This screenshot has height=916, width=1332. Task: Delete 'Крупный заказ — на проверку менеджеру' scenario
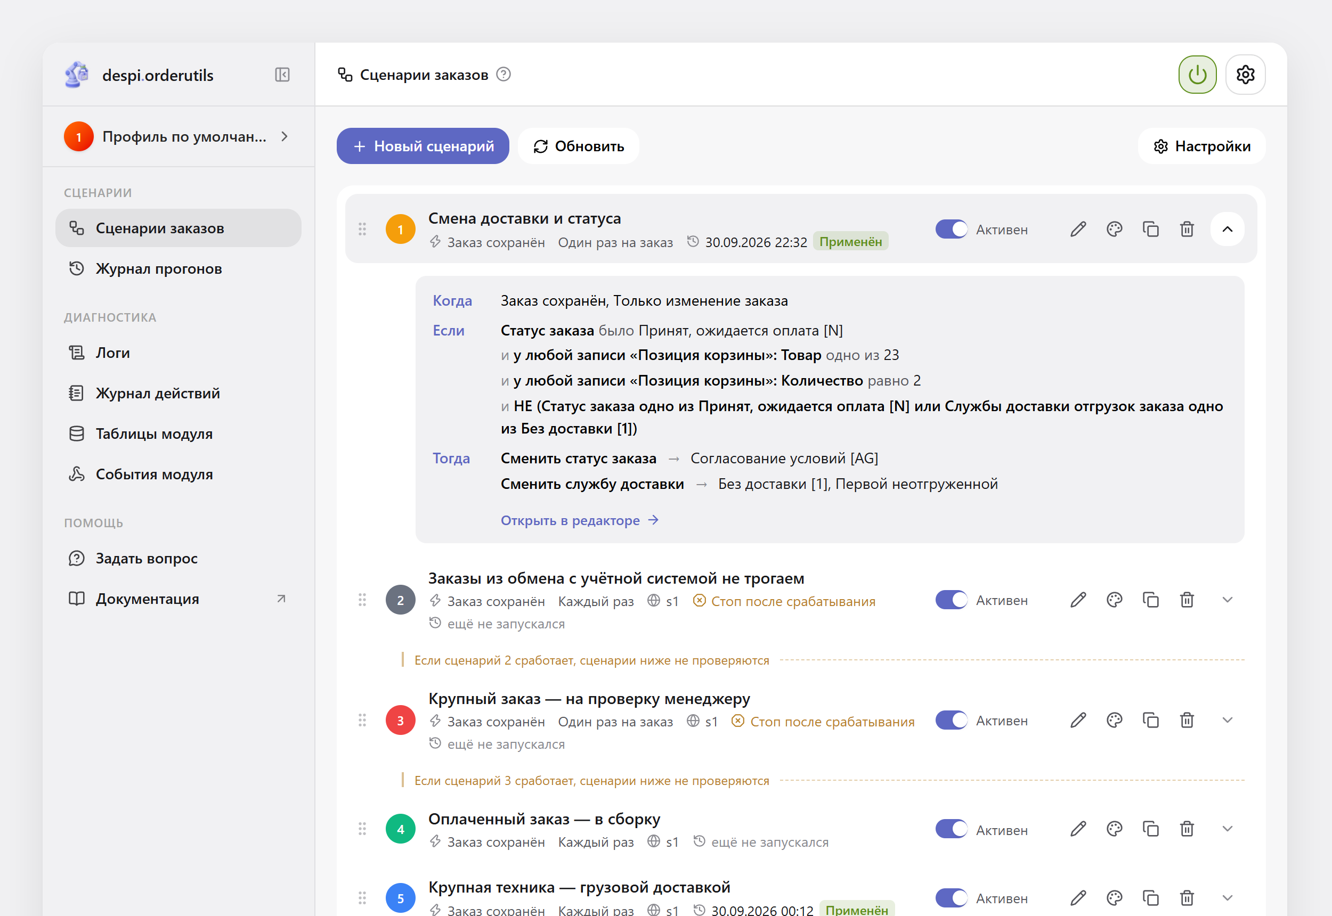pos(1187,721)
